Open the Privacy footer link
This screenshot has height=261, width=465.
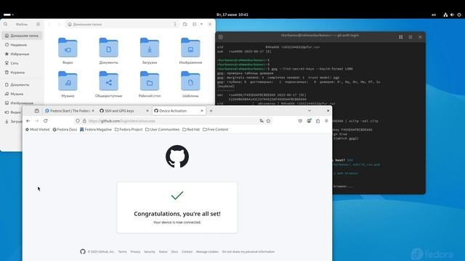135,252
